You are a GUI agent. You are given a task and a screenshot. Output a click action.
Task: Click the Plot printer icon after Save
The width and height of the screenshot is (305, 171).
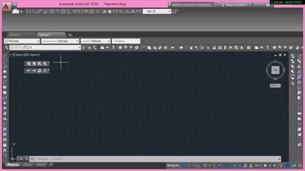[120, 47]
